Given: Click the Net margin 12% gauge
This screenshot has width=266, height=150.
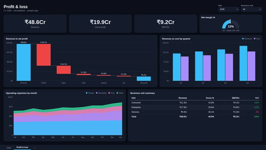Looking at the screenshot, I should (231, 25).
